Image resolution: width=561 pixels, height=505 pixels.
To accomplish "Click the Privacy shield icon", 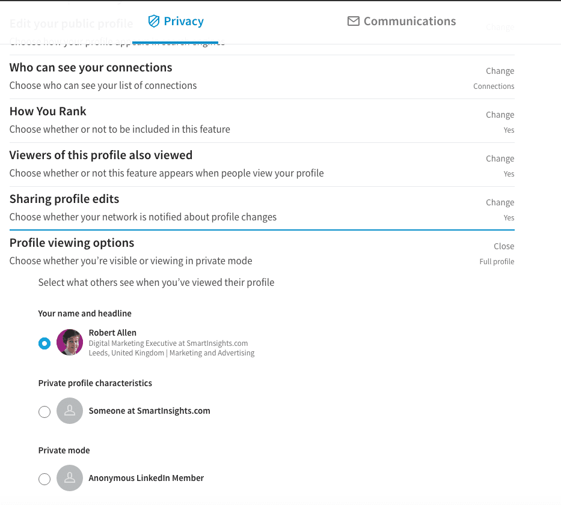I will pyautogui.click(x=154, y=22).
